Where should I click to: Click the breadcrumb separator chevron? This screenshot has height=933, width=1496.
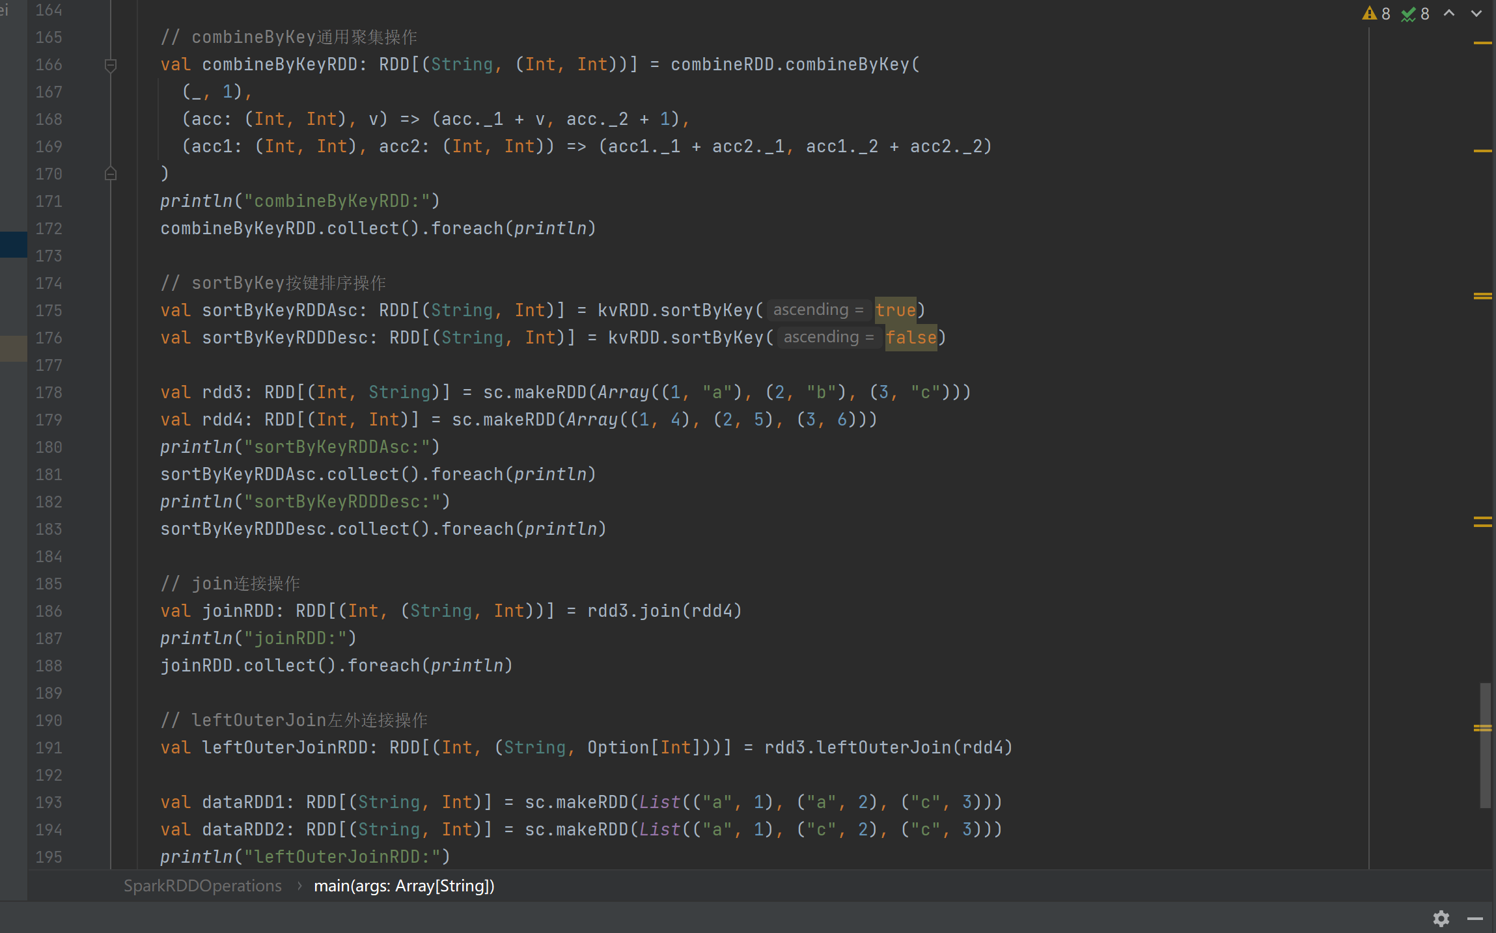[x=299, y=886]
